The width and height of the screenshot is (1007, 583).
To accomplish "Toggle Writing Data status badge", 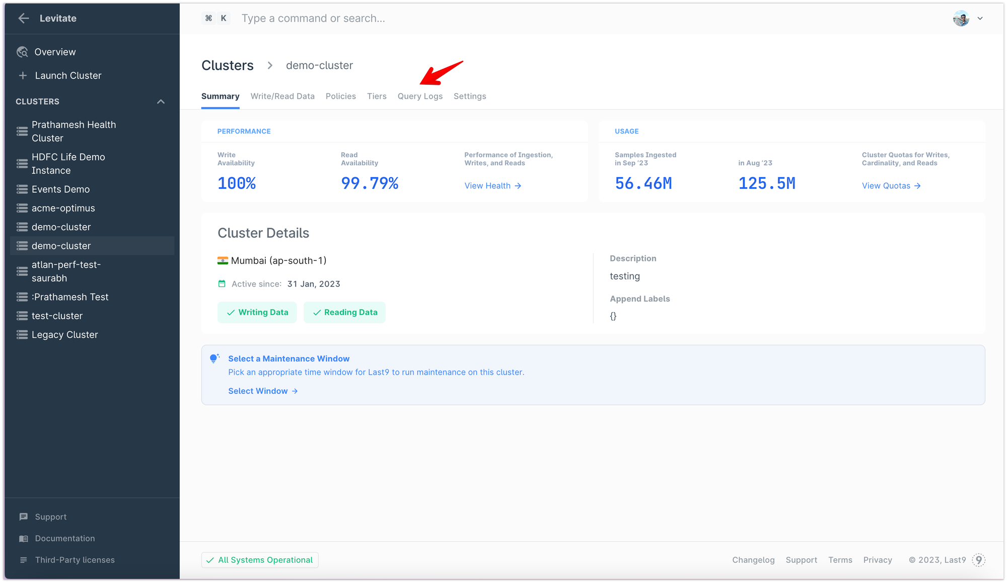I will (x=257, y=312).
